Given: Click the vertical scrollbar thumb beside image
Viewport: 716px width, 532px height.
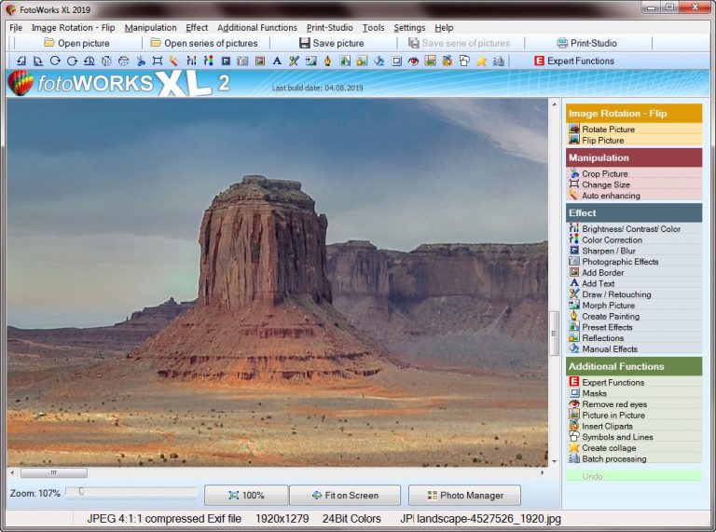Looking at the screenshot, I should pyautogui.click(x=554, y=333).
